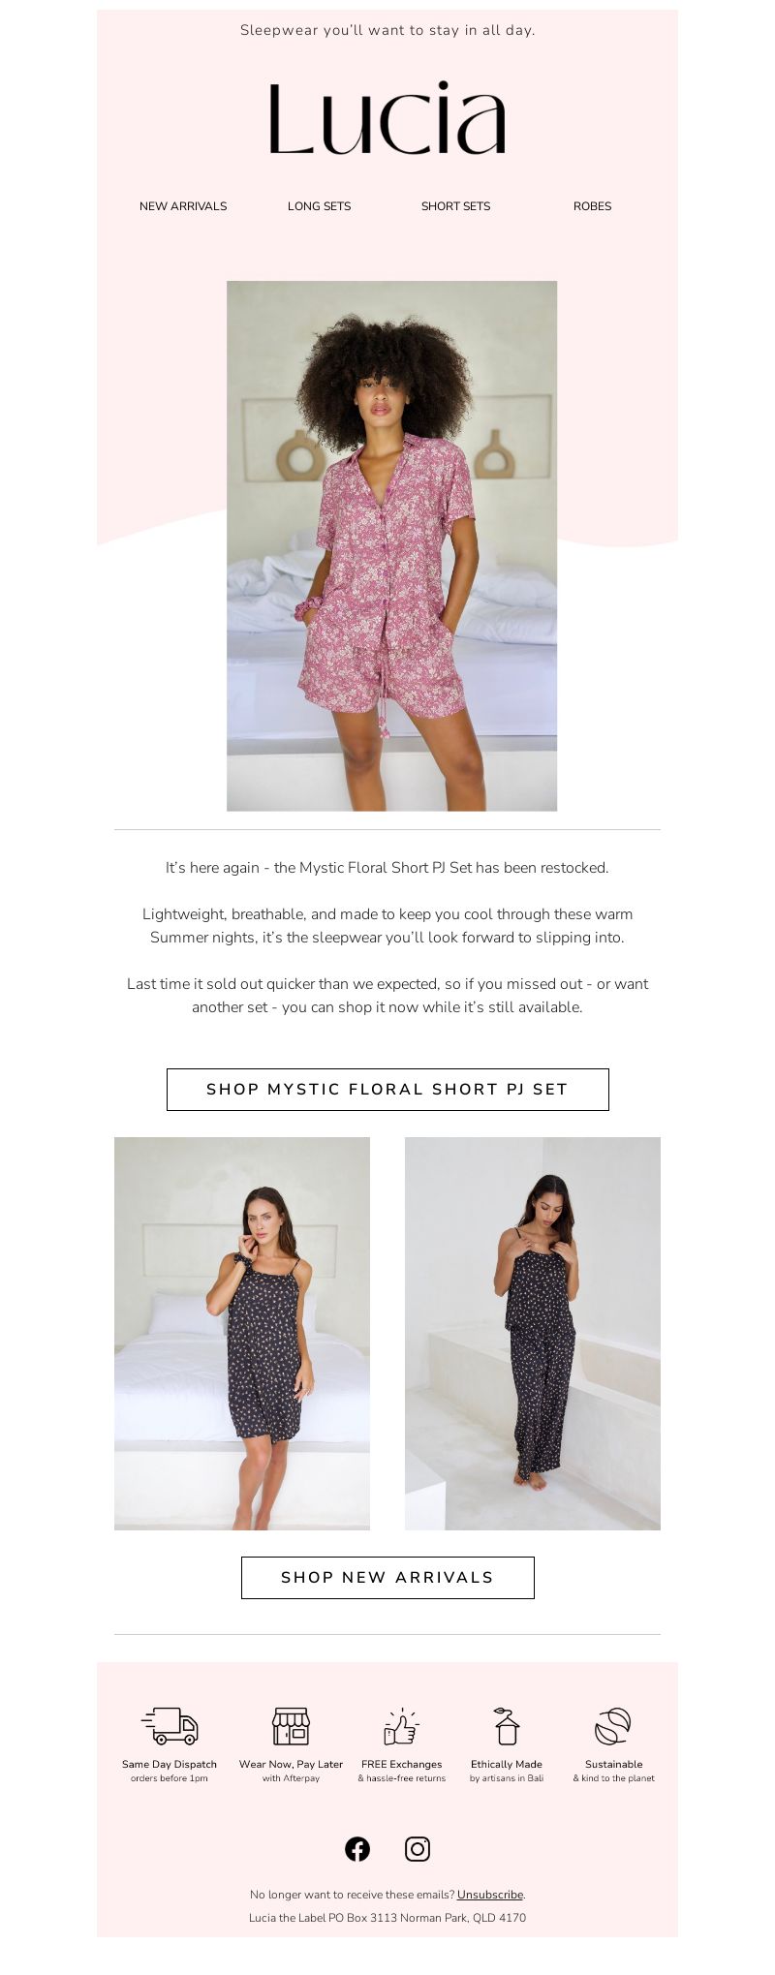This screenshot has height=1975, width=775.
Task: Click the Ethically Made bottle icon
Action: pos(507,1726)
